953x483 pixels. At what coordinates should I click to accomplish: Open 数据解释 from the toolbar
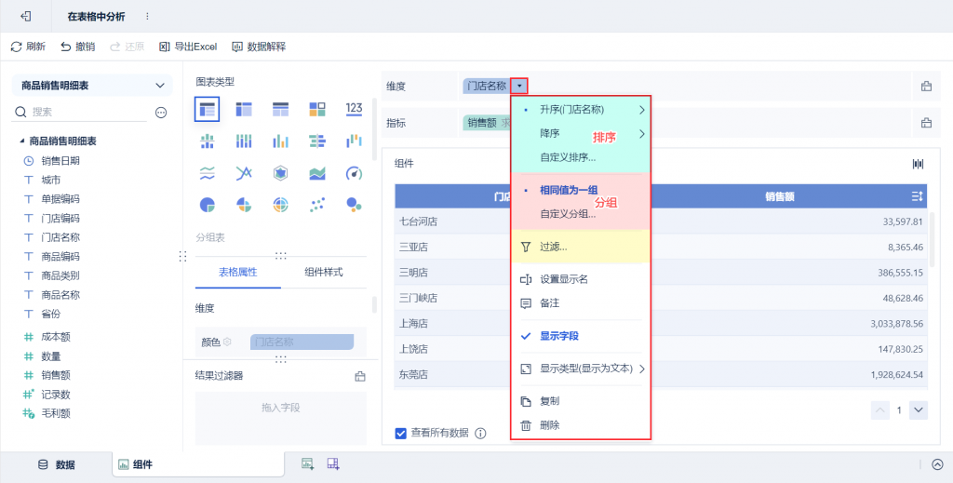click(259, 47)
